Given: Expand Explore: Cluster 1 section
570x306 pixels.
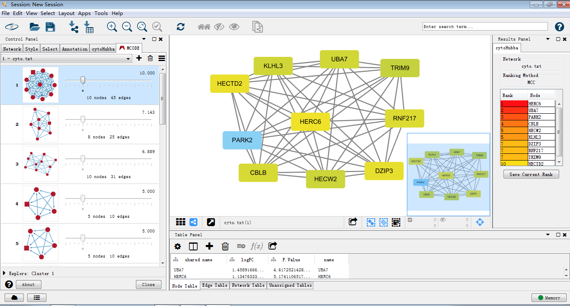Looking at the screenshot, I should 4,273.
